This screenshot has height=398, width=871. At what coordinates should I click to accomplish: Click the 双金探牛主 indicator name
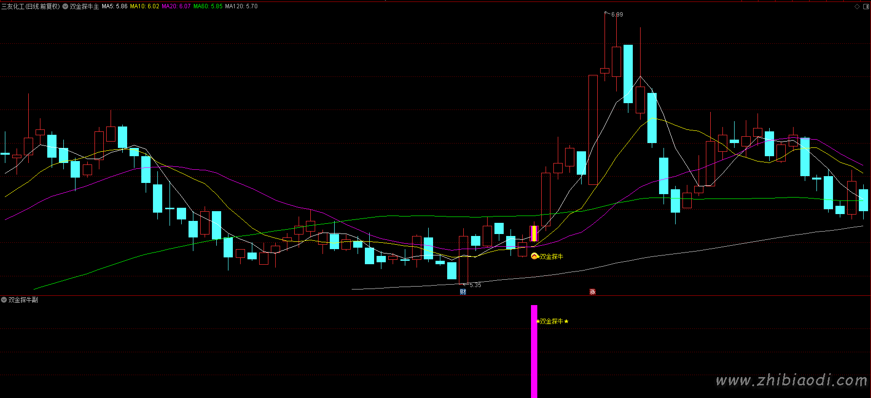pos(84,6)
